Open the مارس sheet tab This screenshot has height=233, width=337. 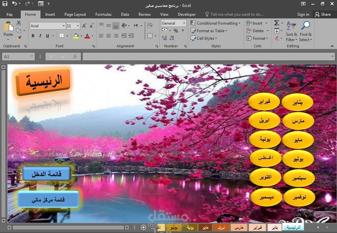coord(239,227)
